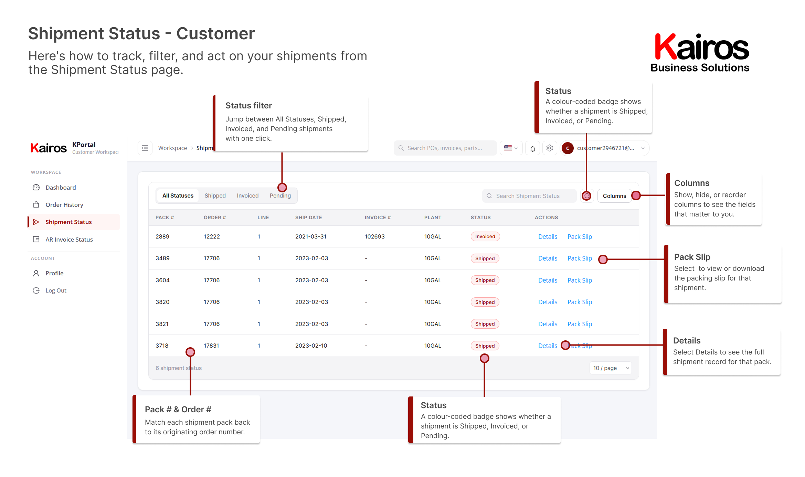Click the Shipped badge on pack 3489
The image size is (805, 477).
point(485,258)
